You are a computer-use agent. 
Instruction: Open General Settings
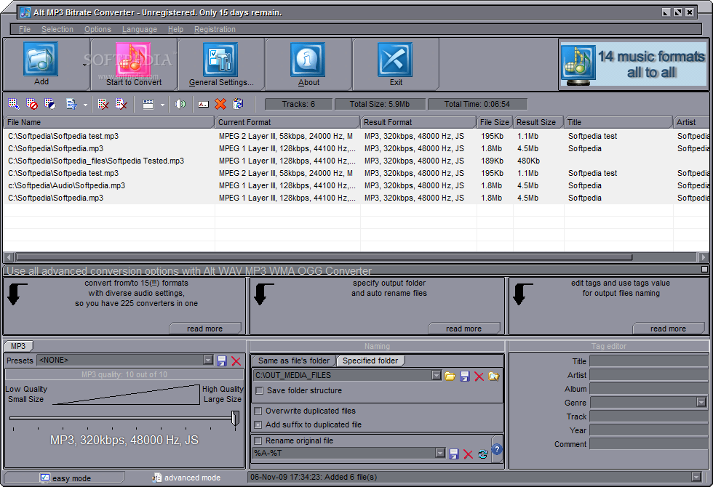click(x=221, y=64)
